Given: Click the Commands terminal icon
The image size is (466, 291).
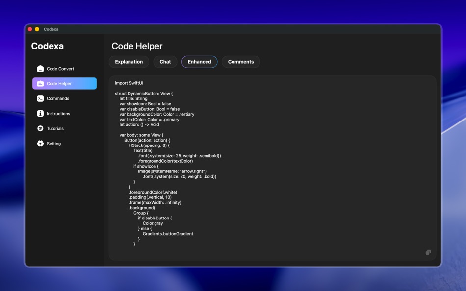Looking at the screenshot, I should coord(40,98).
